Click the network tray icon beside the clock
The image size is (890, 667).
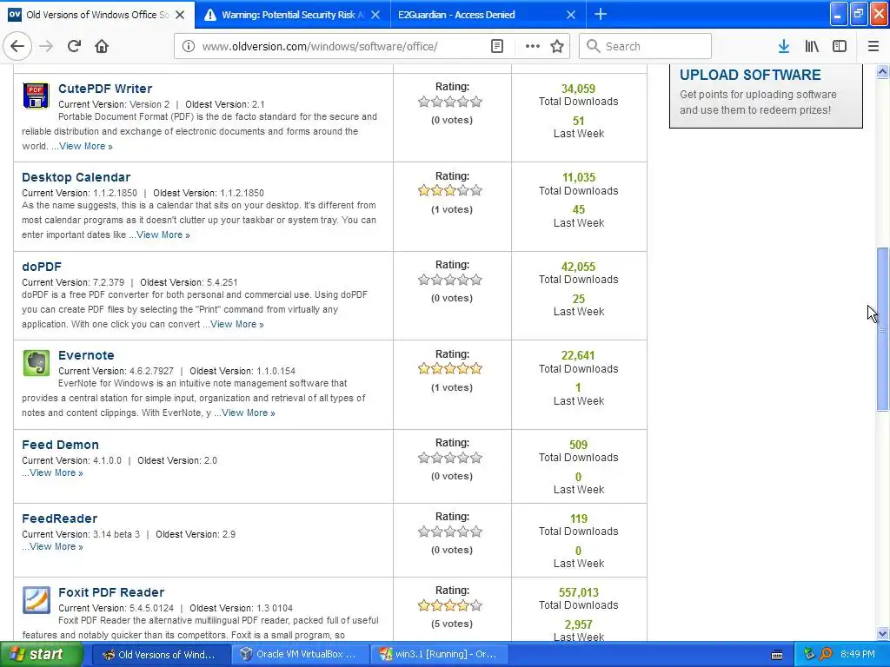[x=809, y=654]
